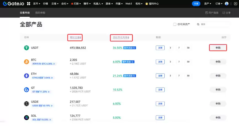Click 申购 button for USDT
The height and width of the screenshot is (126, 239).
[x=218, y=48]
